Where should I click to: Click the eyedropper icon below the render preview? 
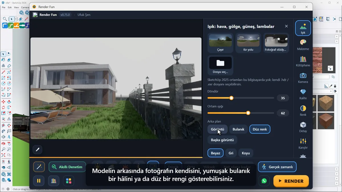click(x=37, y=150)
